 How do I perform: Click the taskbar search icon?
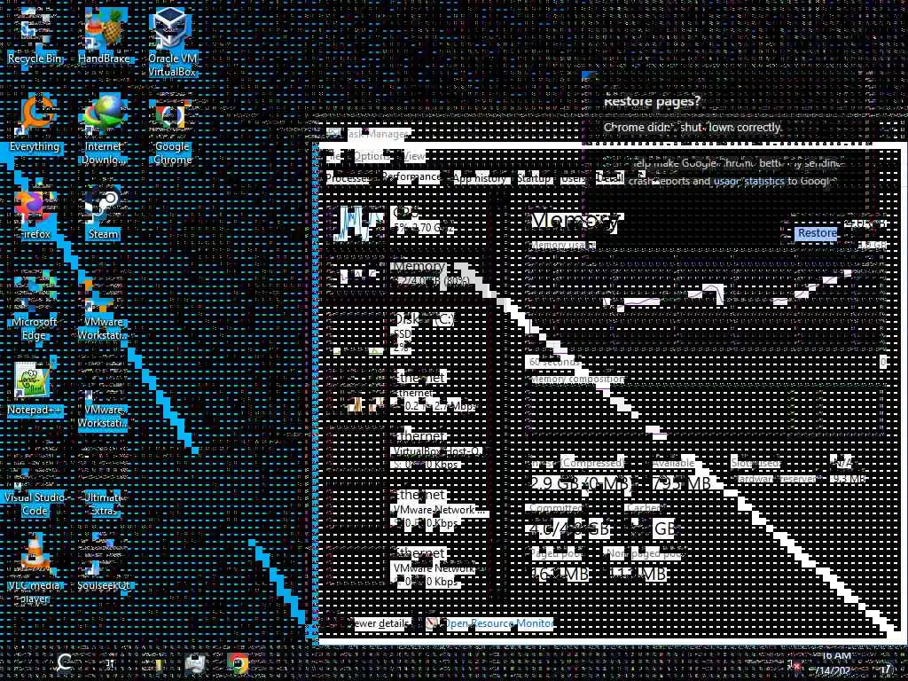pos(64,663)
